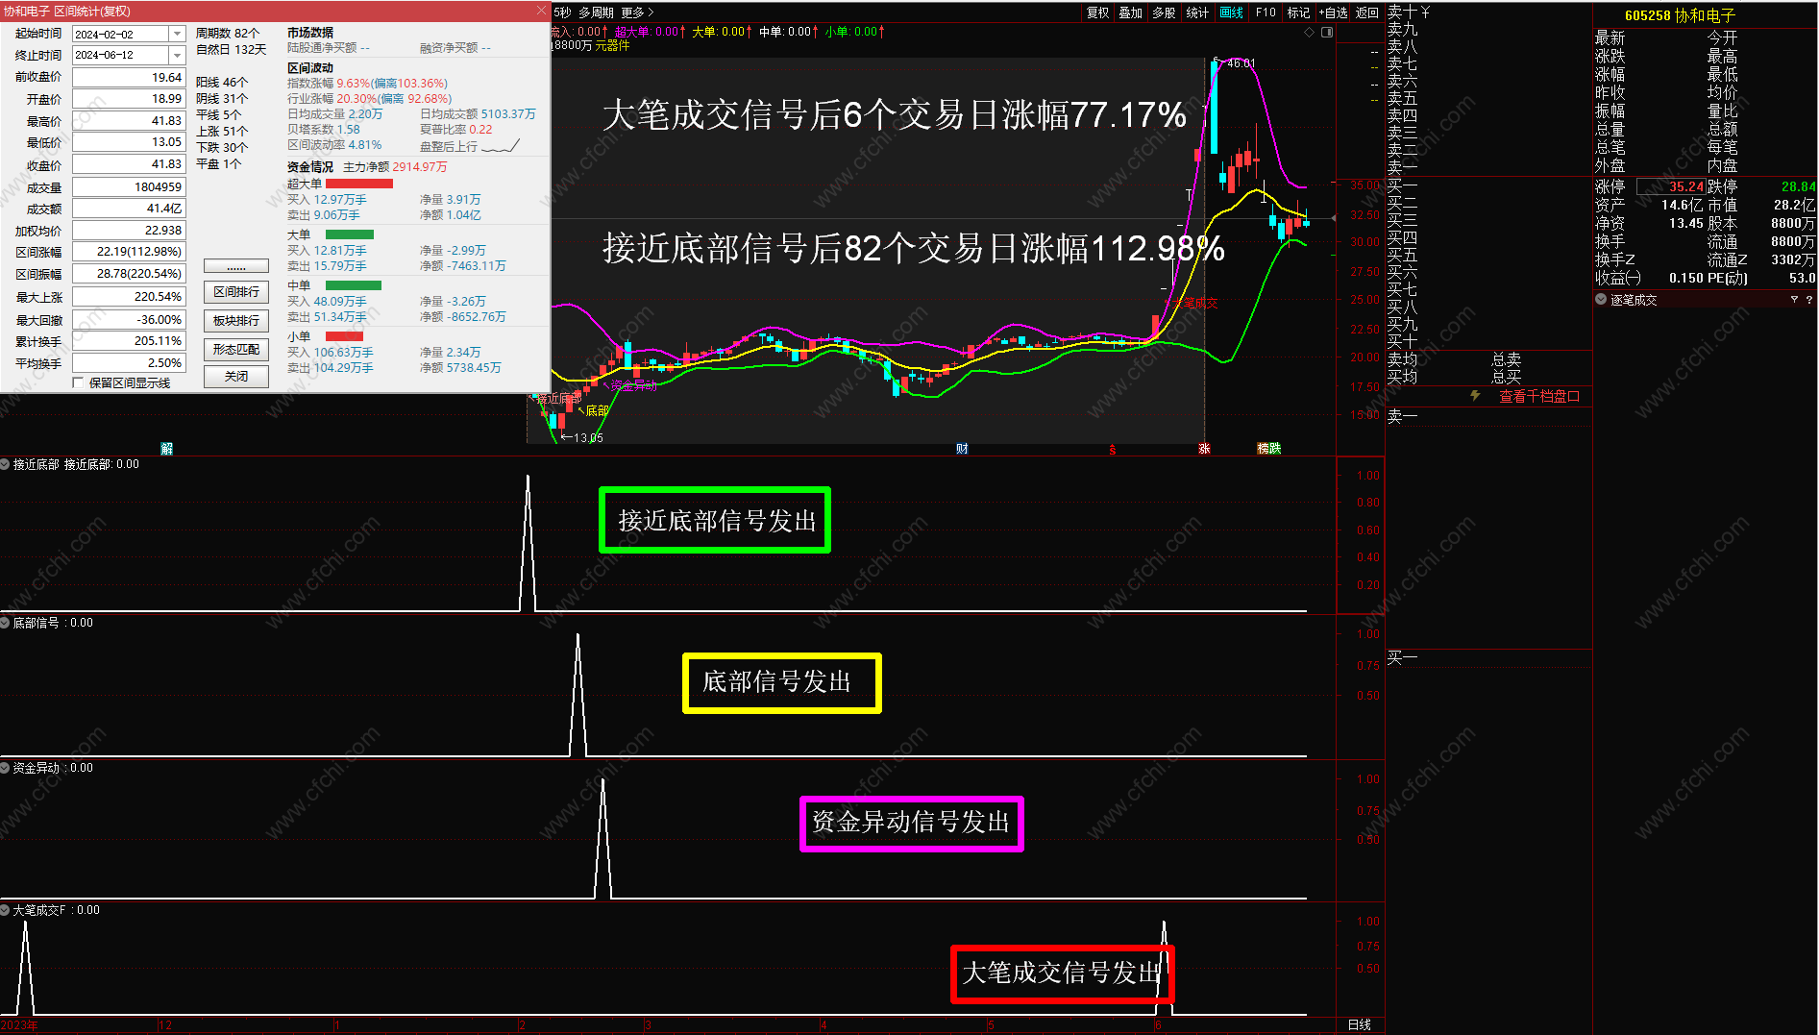This screenshot has width=1819, height=1035.
Task: Tick the 保留区间显示线 checkbox
Action: pyautogui.click(x=79, y=382)
